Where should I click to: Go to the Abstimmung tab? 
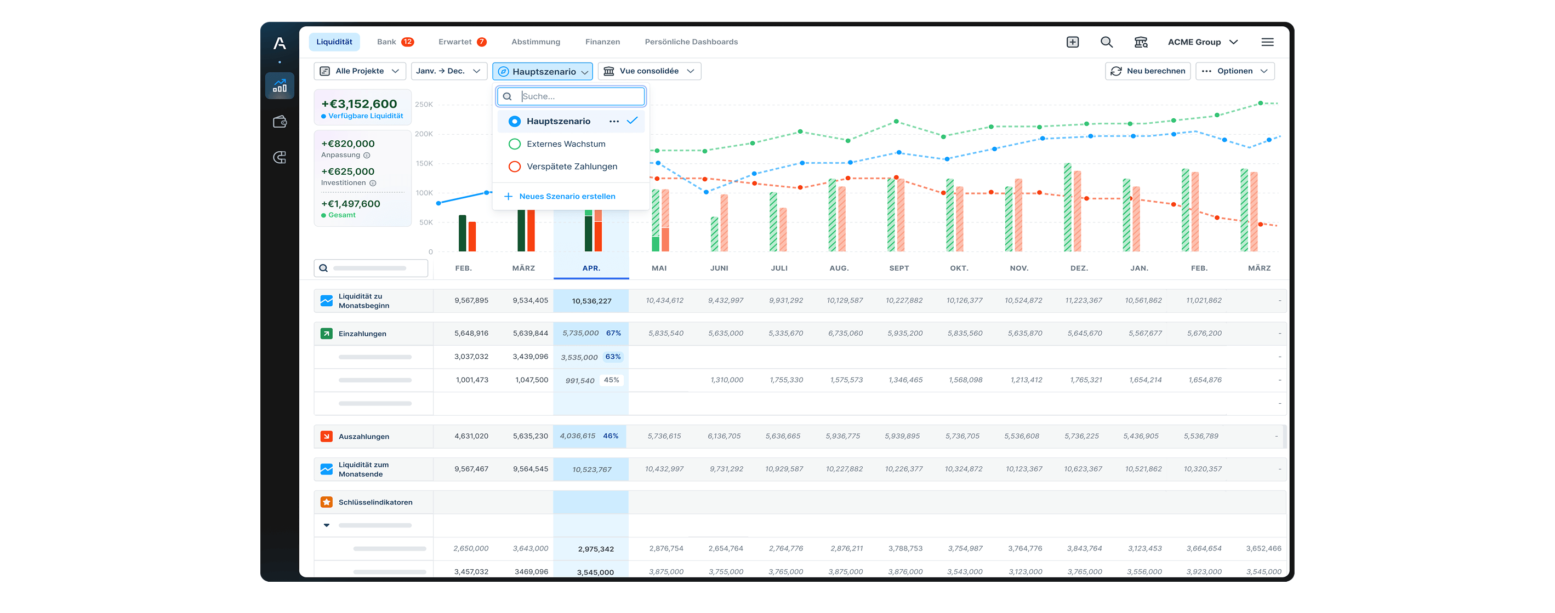536,42
